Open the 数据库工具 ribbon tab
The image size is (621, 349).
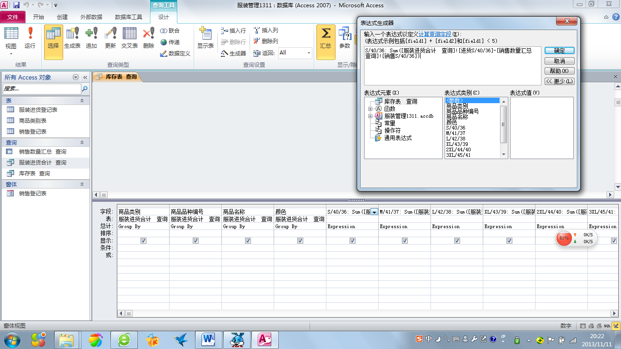129,17
